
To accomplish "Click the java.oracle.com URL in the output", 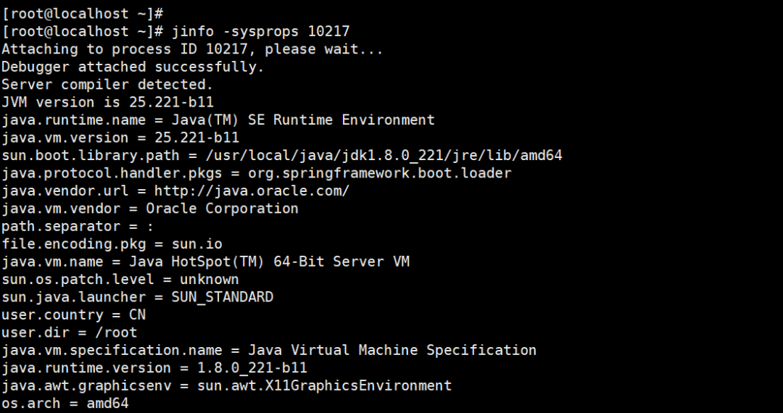I will [x=252, y=191].
